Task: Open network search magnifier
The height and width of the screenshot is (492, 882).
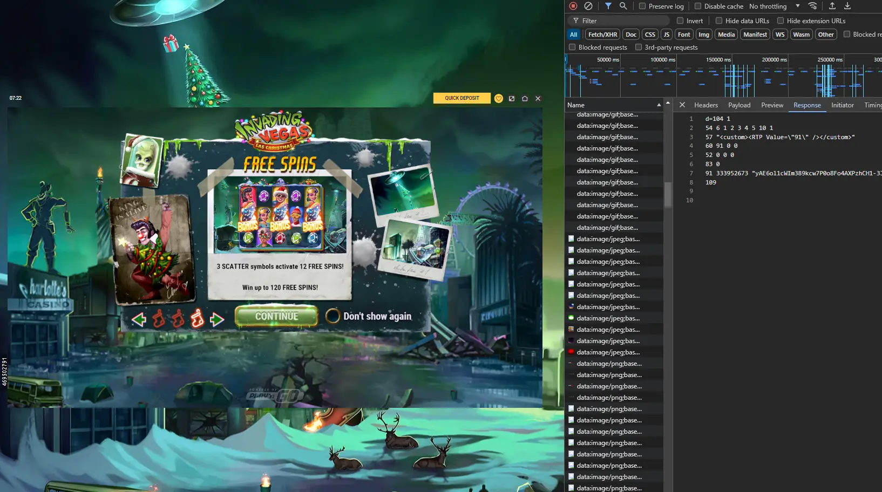Action: click(x=623, y=6)
